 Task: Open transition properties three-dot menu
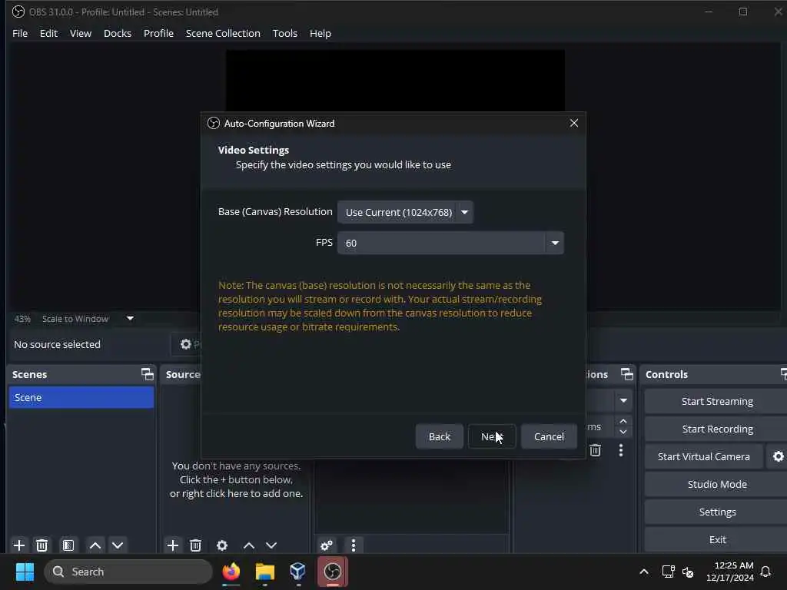(x=621, y=450)
